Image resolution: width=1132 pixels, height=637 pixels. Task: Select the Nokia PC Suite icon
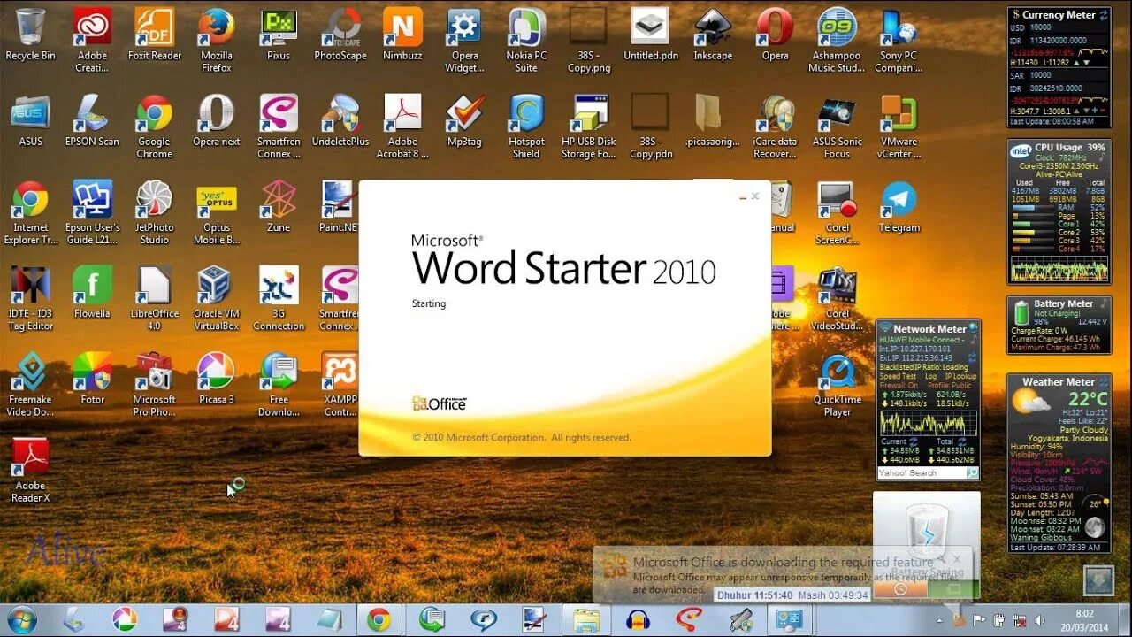(526, 41)
